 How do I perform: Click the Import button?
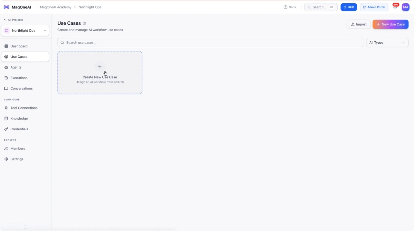pyautogui.click(x=359, y=24)
